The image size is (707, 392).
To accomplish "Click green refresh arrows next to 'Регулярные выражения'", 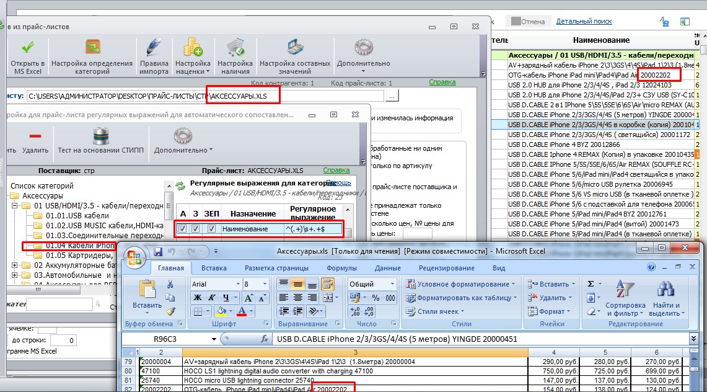I will pyautogui.click(x=180, y=185).
